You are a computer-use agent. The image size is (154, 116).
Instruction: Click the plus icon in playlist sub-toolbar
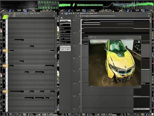click(x=76, y=16)
